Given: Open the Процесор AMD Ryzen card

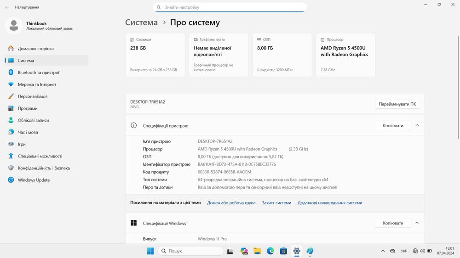Looking at the screenshot, I should [x=345, y=55].
